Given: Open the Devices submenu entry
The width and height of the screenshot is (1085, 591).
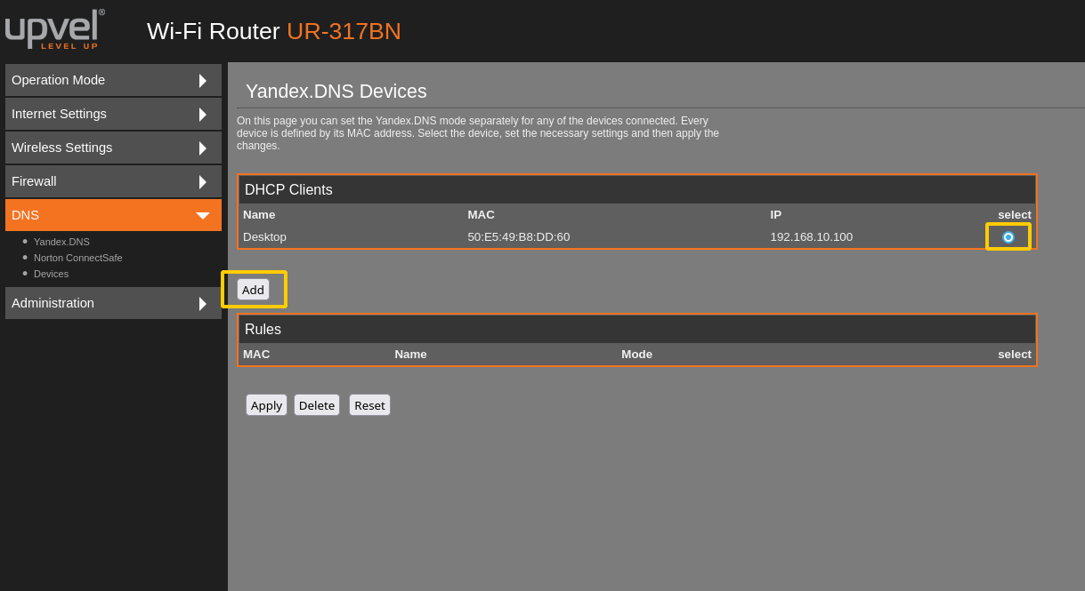Looking at the screenshot, I should click(51, 274).
